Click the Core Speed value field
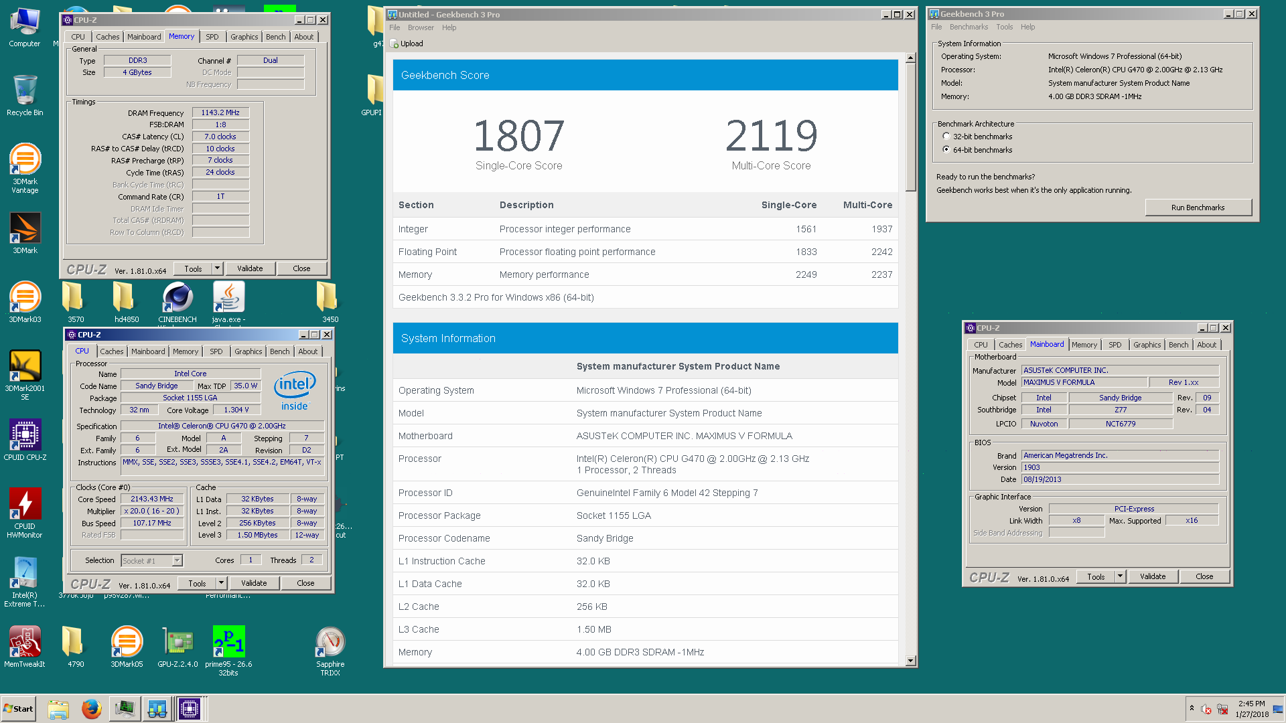The image size is (1286, 723). [152, 499]
